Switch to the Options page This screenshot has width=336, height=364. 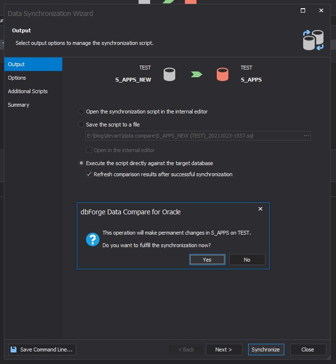tap(17, 78)
